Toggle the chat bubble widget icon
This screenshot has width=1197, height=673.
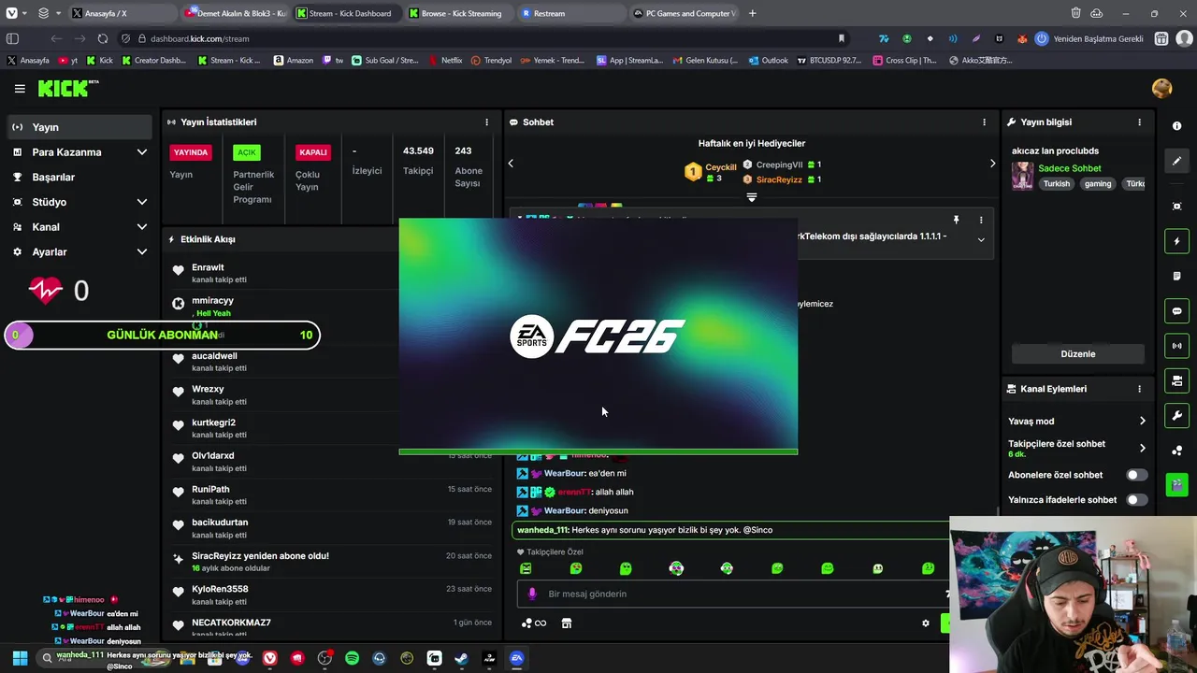(x=1176, y=311)
